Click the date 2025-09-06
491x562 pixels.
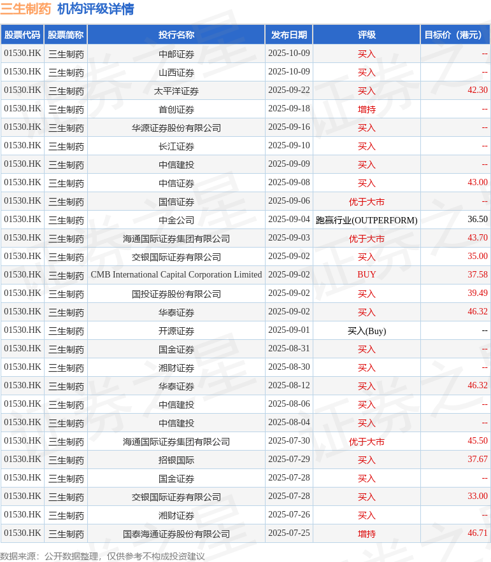[288, 200]
